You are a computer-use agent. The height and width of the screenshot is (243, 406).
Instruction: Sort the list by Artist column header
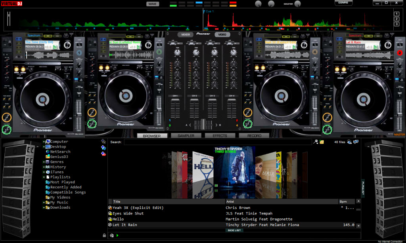click(282, 201)
